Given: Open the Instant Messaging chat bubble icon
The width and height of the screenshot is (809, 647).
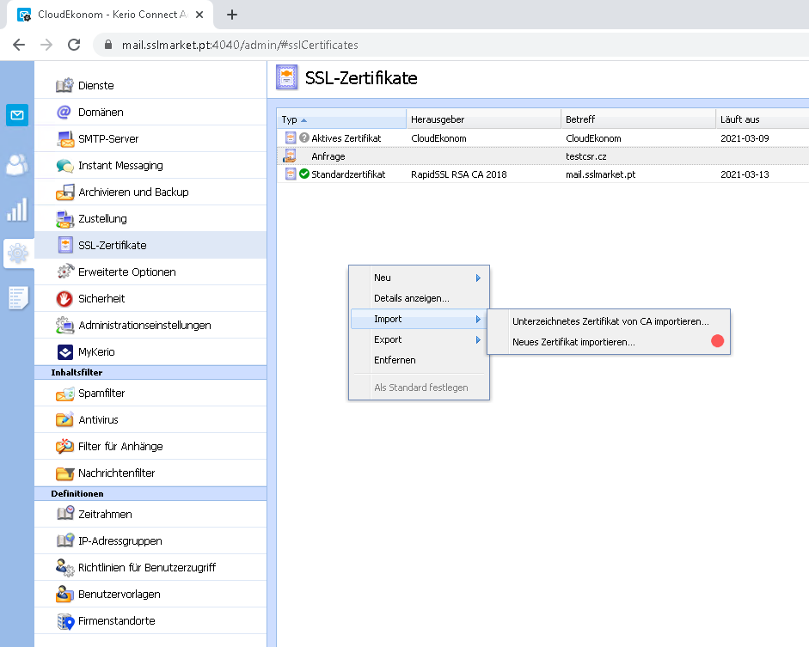Looking at the screenshot, I should (65, 166).
